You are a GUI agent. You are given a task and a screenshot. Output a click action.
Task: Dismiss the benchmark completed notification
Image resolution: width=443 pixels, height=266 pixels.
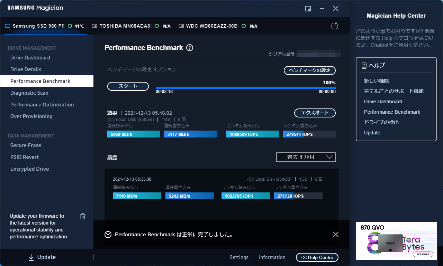click(x=335, y=235)
